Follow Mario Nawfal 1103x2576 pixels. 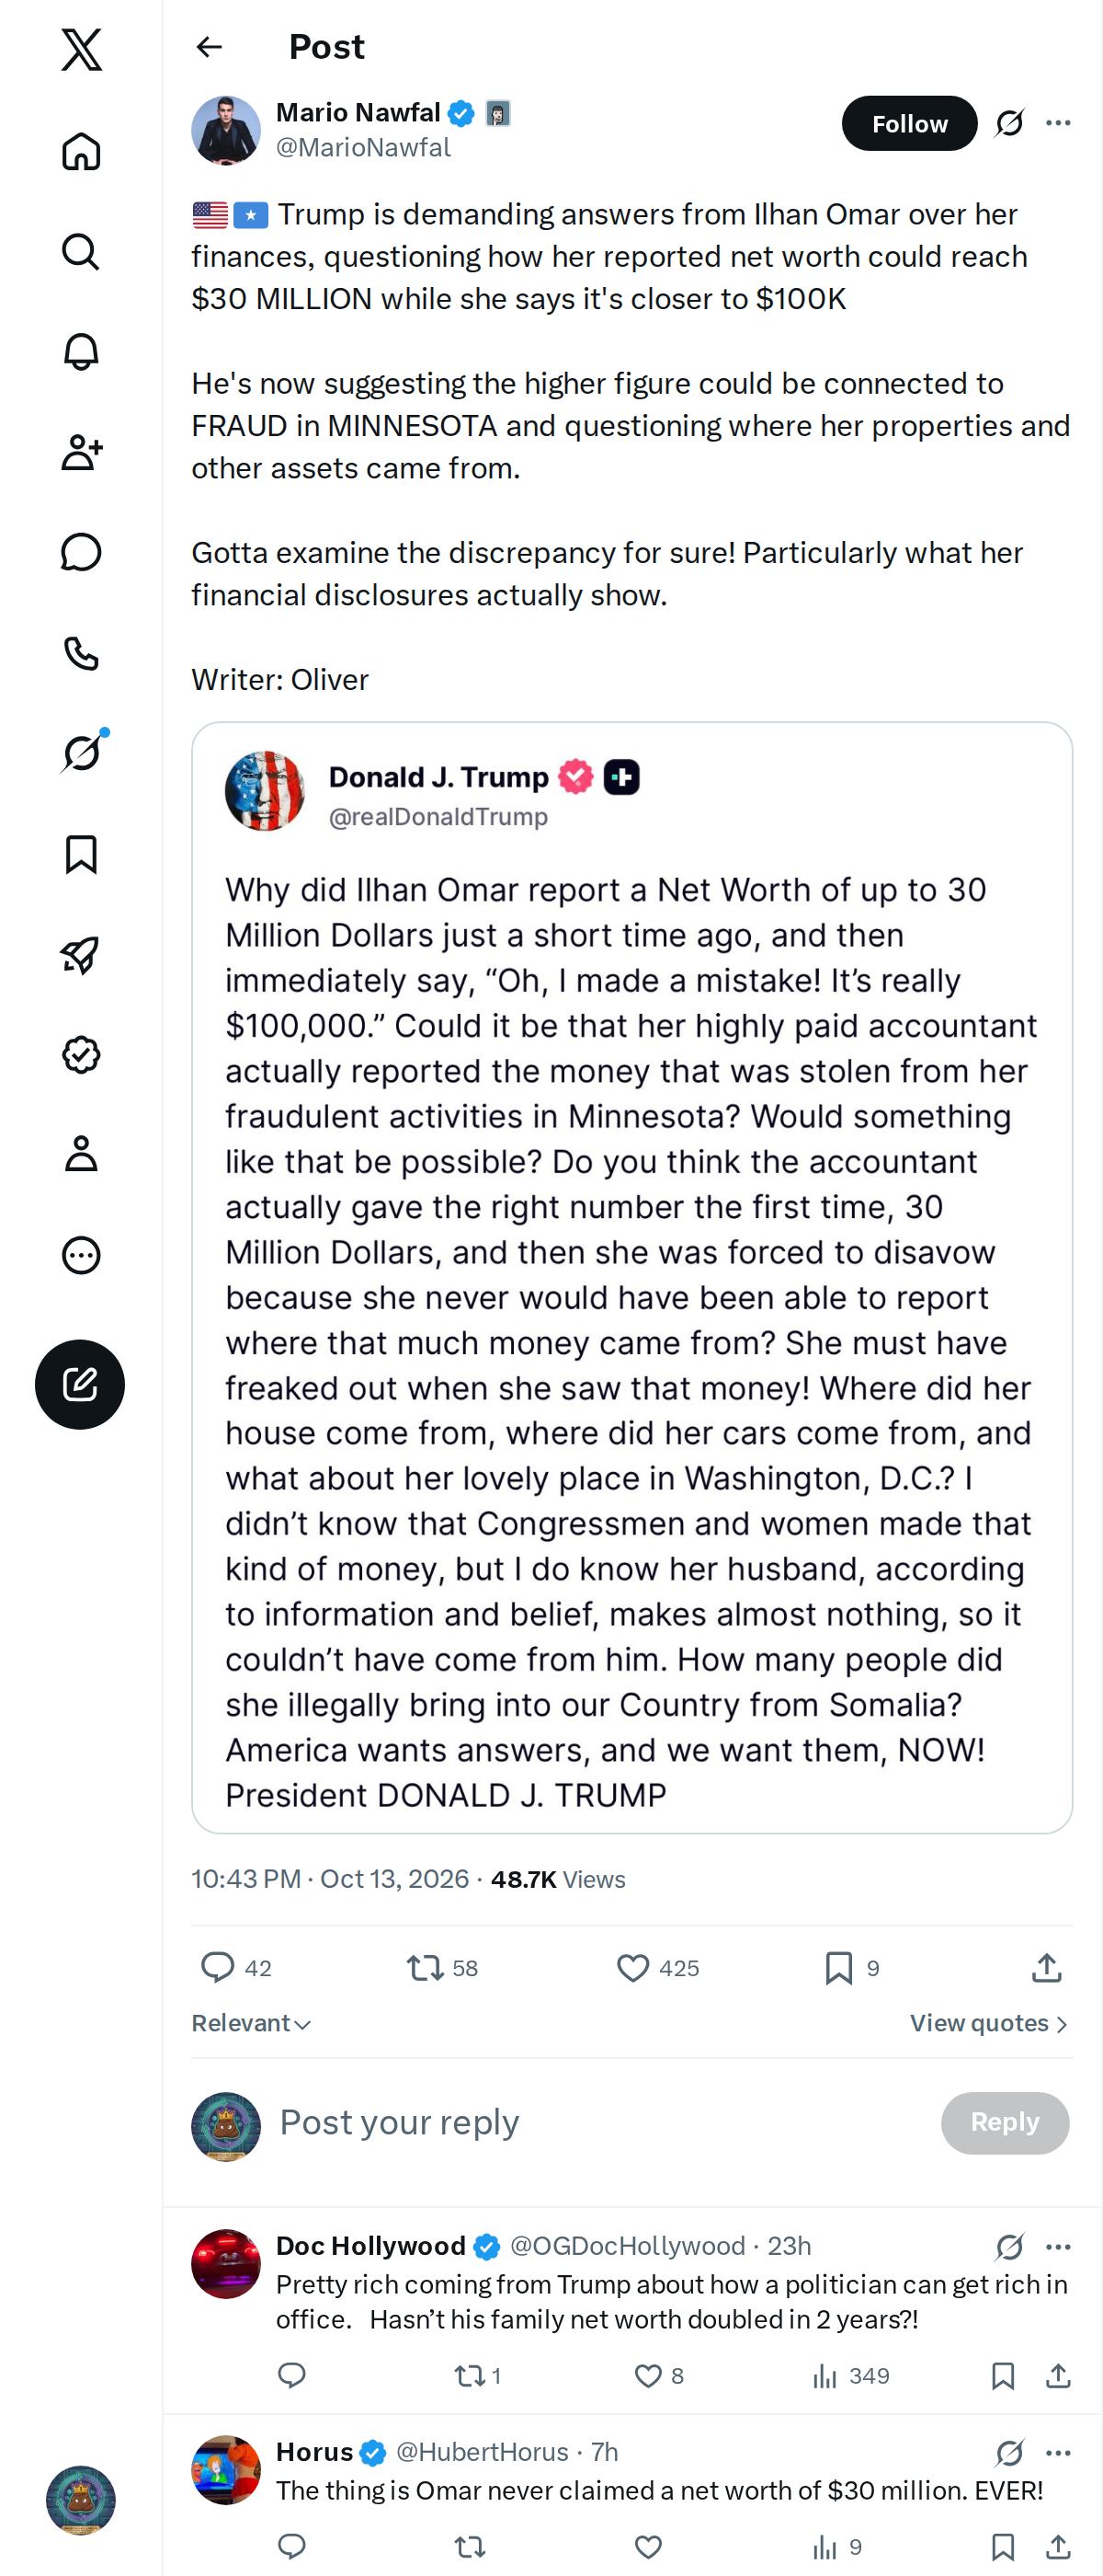909,123
